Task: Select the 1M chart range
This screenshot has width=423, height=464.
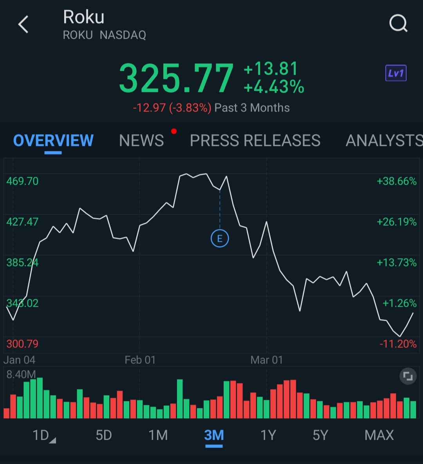Action: (x=158, y=435)
